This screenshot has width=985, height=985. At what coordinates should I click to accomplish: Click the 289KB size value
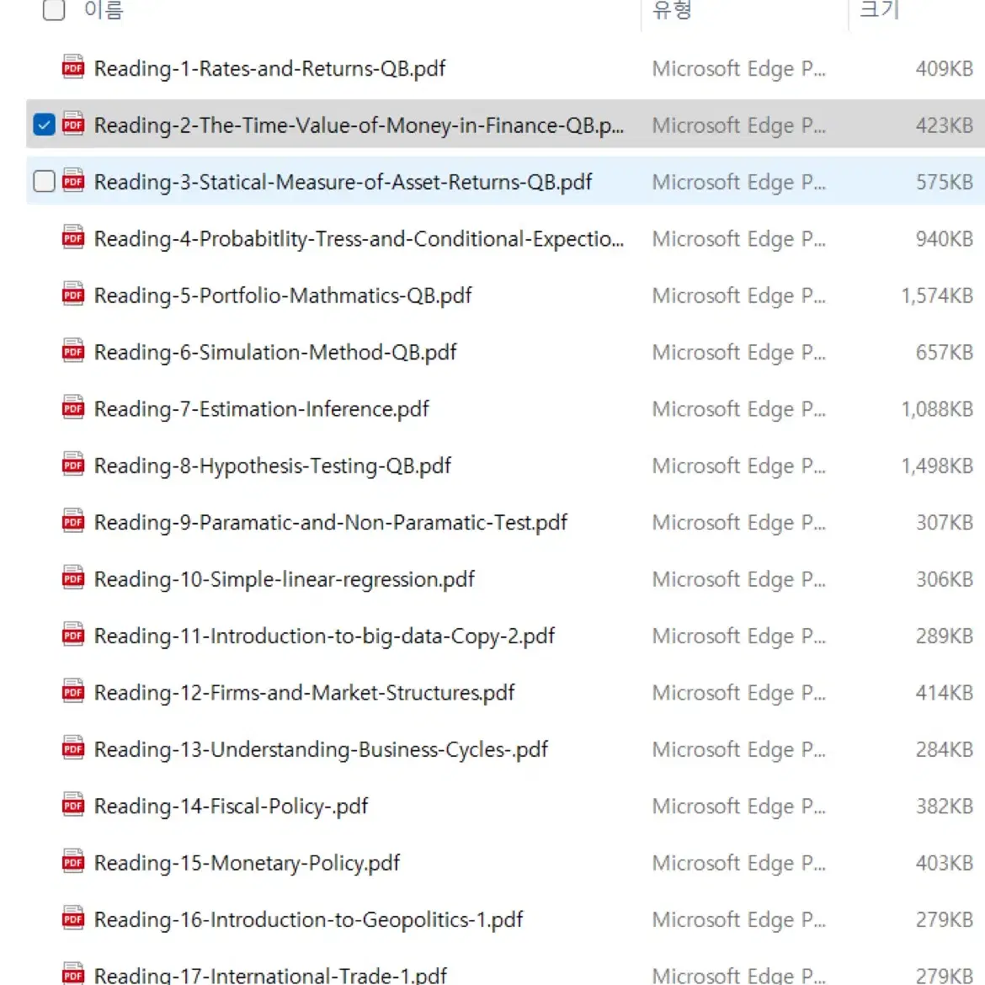pos(944,636)
